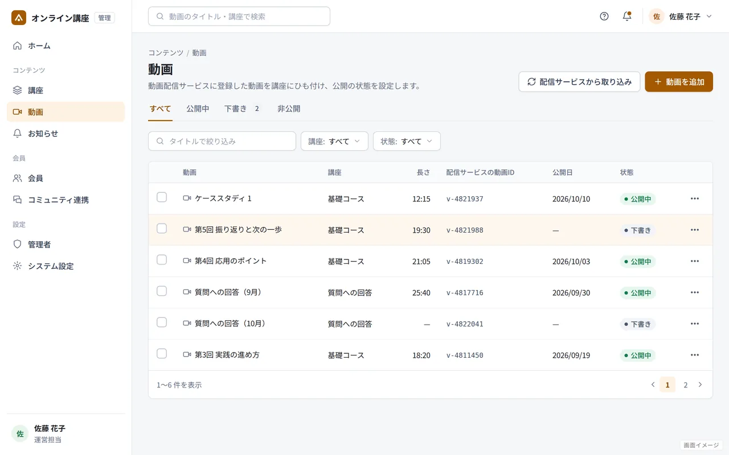Screen dimensions: 729x455
Task: Open the notifications bell in the header
Action: coord(627,16)
